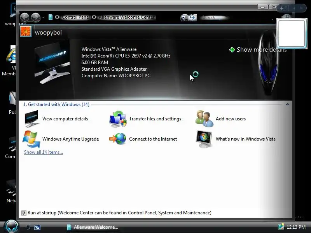Click the Computer Name WOOPYBOI-PC text
This screenshot has height=233, width=311.
click(x=116, y=76)
